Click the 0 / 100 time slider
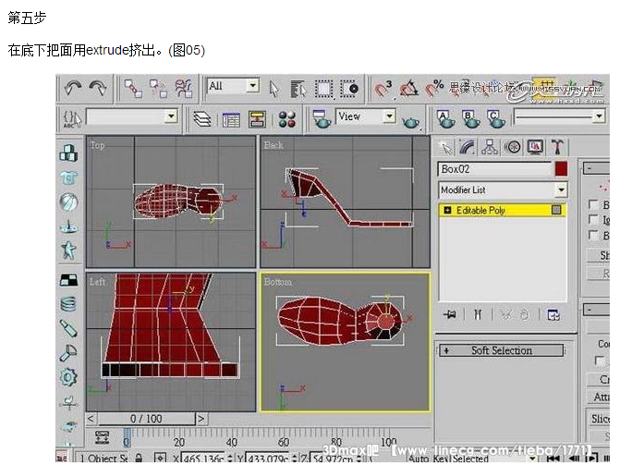 pyautogui.click(x=146, y=419)
